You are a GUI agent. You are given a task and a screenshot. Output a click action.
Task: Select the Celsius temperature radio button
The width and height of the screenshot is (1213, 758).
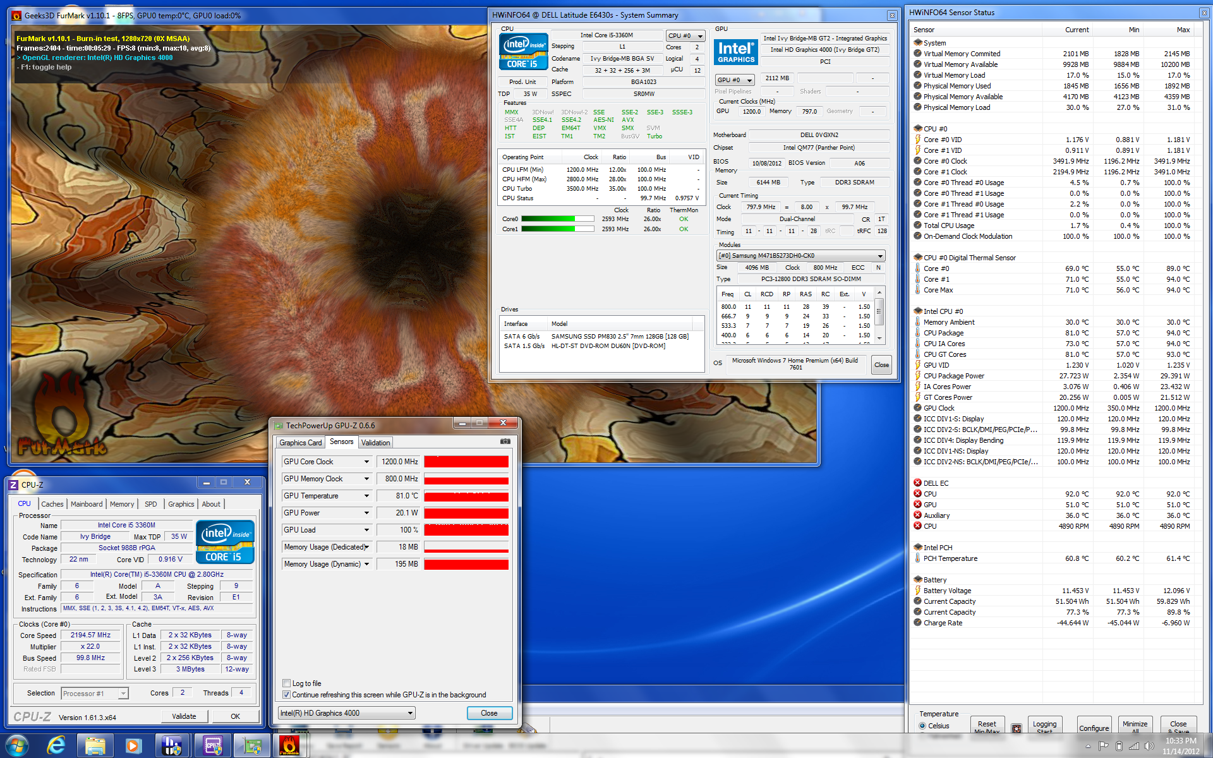pos(922,726)
